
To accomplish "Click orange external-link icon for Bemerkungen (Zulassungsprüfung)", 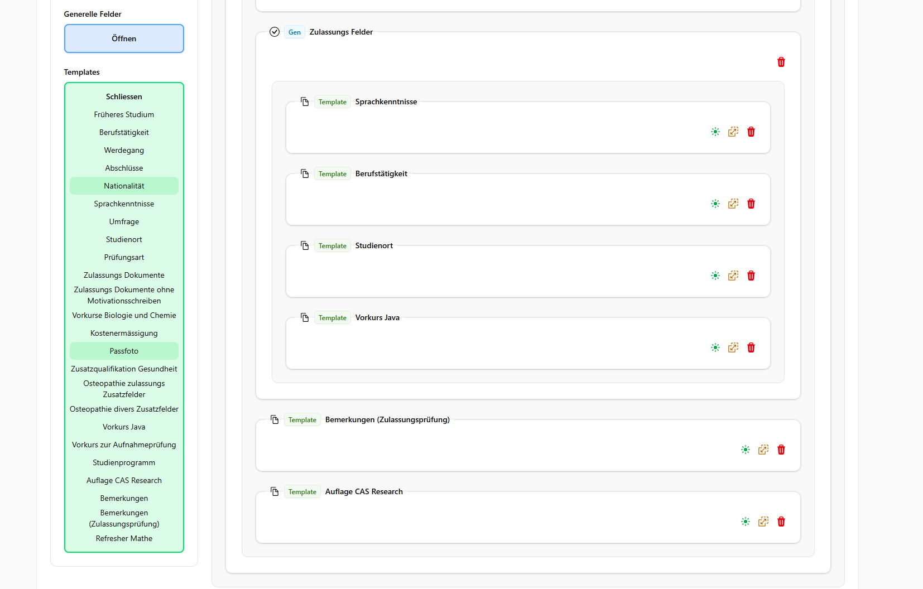I will click(763, 450).
